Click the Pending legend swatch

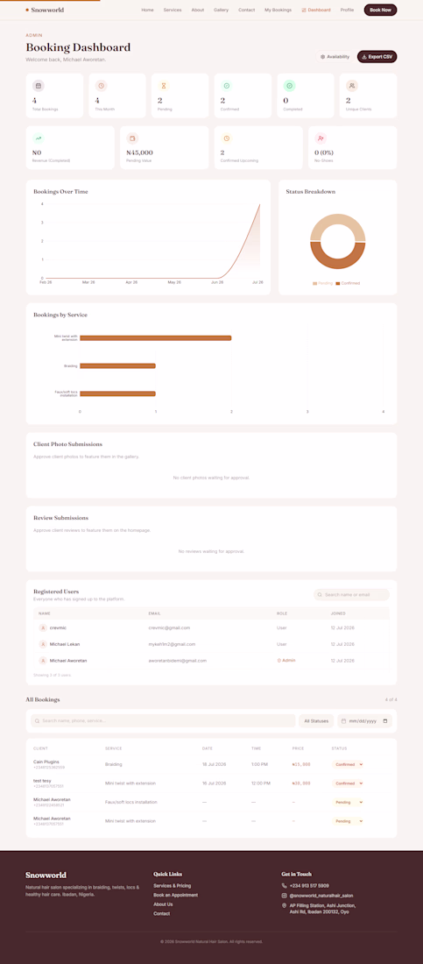pyautogui.click(x=314, y=283)
